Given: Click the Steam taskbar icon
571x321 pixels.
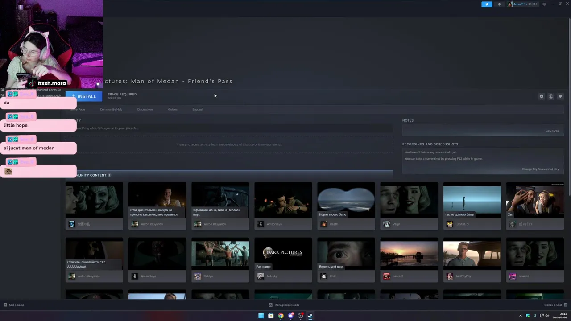Looking at the screenshot, I should [x=310, y=316].
